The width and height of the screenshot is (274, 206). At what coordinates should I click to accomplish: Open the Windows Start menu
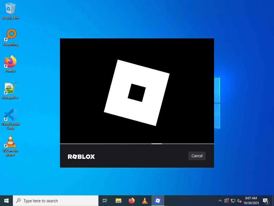[x=6, y=201]
